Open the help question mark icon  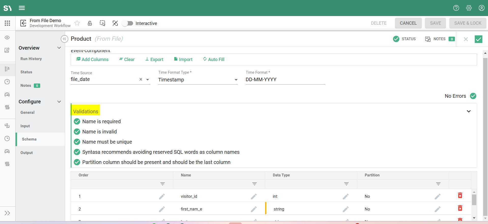click(x=456, y=8)
